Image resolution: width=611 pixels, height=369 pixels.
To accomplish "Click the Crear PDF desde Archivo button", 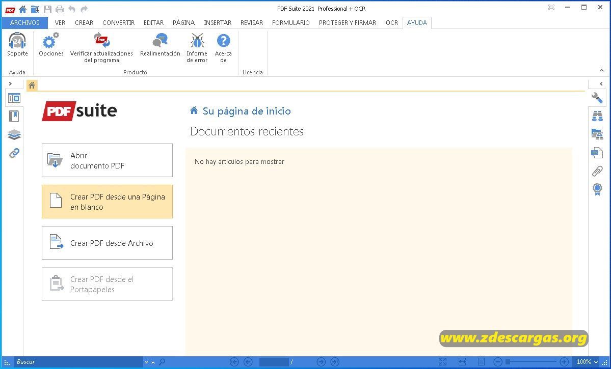I will coord(107,243).
